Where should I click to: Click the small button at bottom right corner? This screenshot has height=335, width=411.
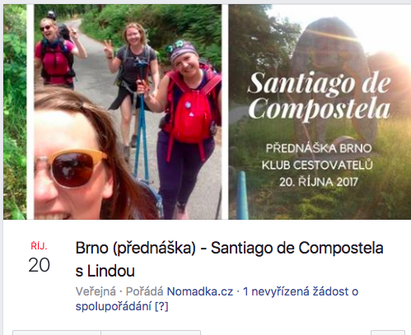(x=388, y=333)
